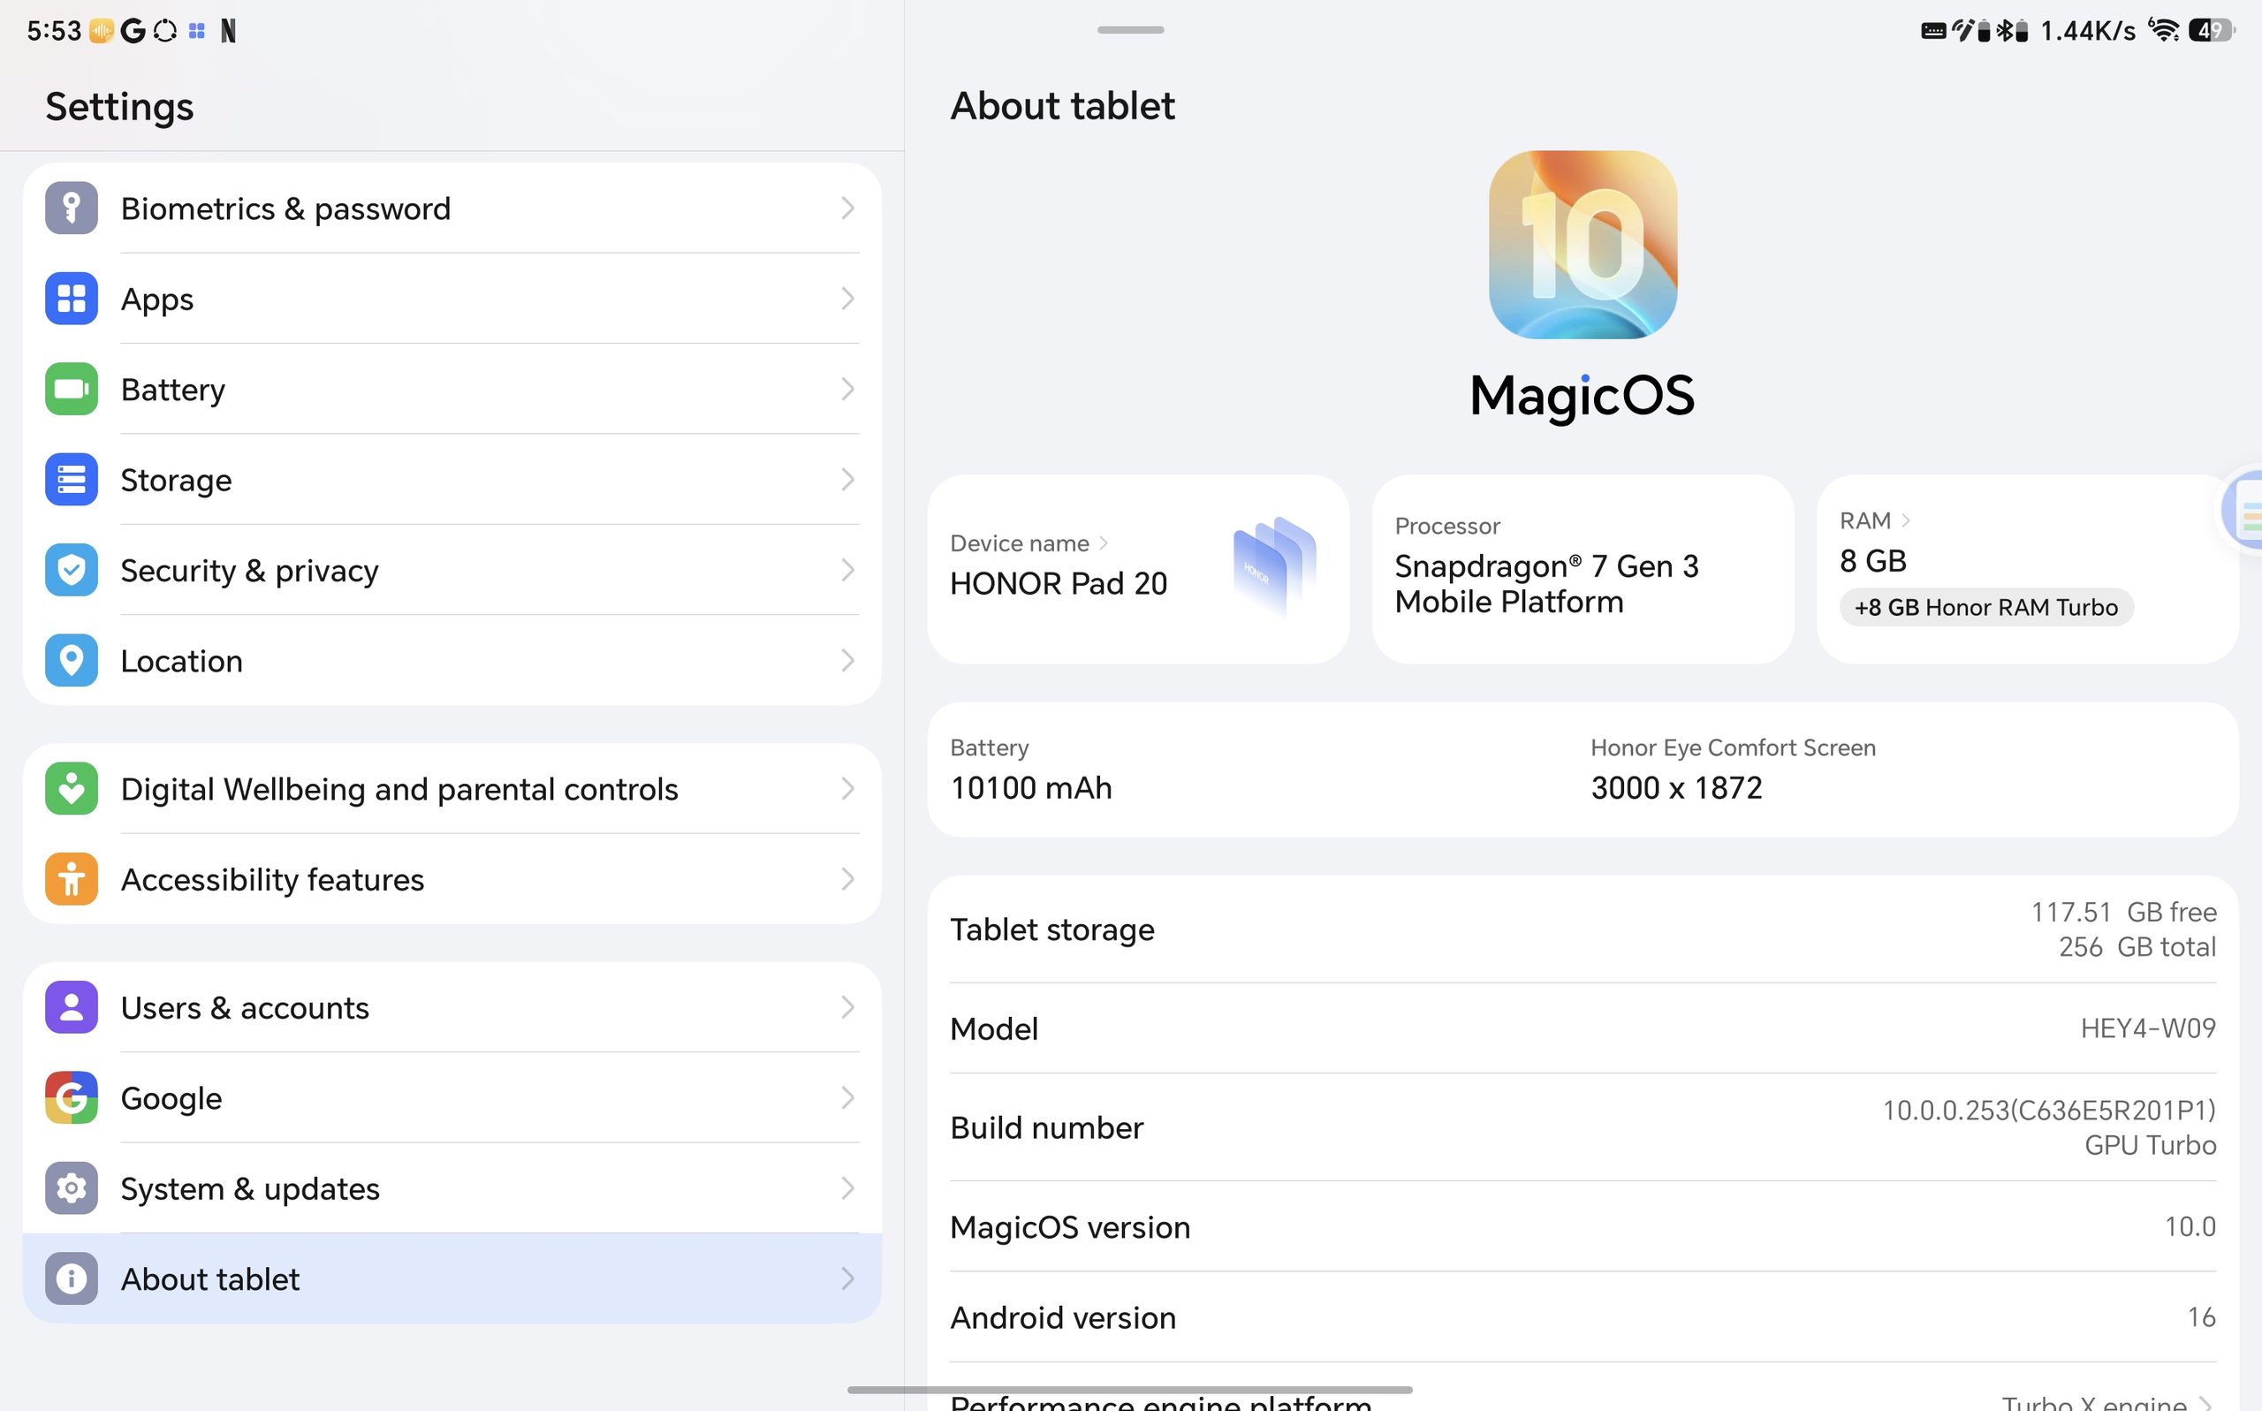Open the Apps settings
Image resolution: width=2262 pixels, height=1411 pixels.
click(x=452, y=299)
